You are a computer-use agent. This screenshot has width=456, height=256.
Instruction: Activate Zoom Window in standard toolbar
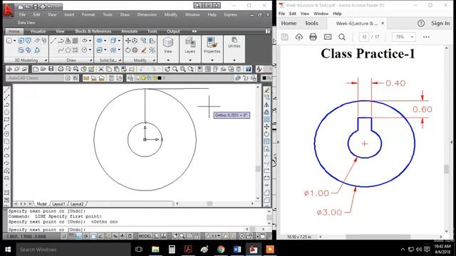pyautogui.click(x=183, y=69)
